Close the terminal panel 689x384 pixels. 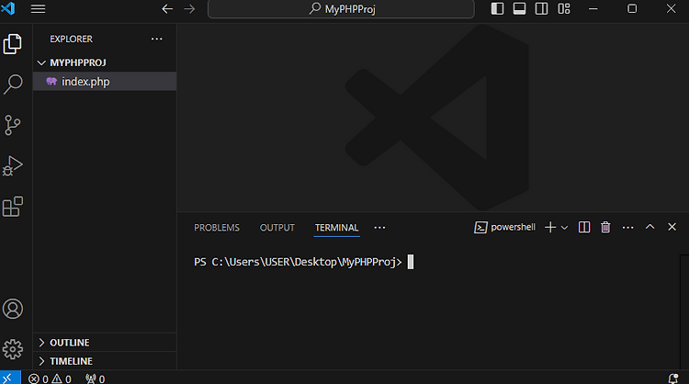(x=672, y=227)
